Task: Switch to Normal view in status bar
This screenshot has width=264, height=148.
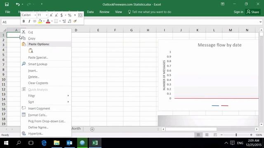Action: click(x=198, y=135)
